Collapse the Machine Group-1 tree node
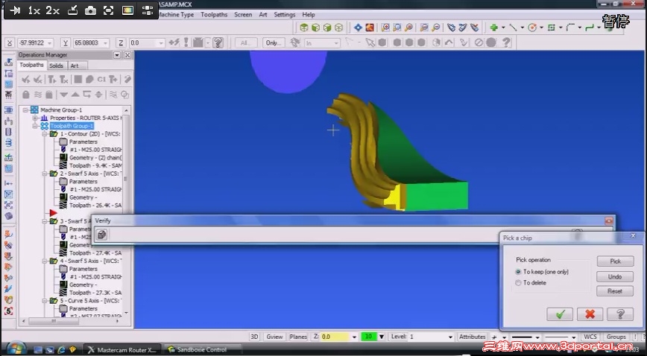The height and width of the screenshot is (356, 647). 25,109
